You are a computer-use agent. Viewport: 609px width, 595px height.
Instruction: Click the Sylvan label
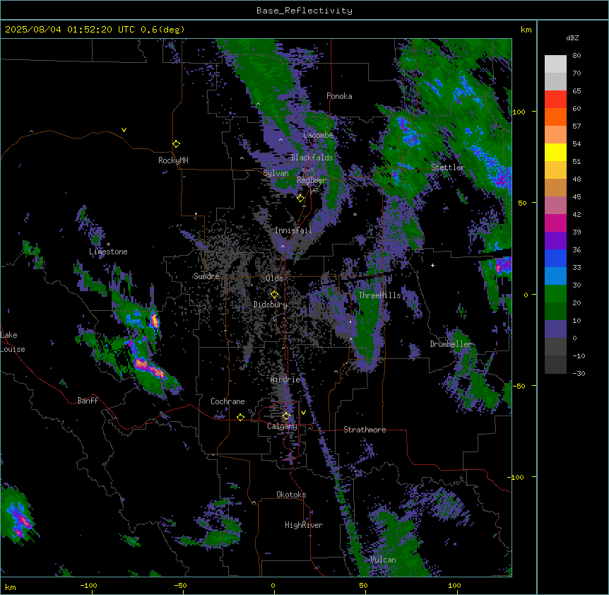click(x=276, y=173)
